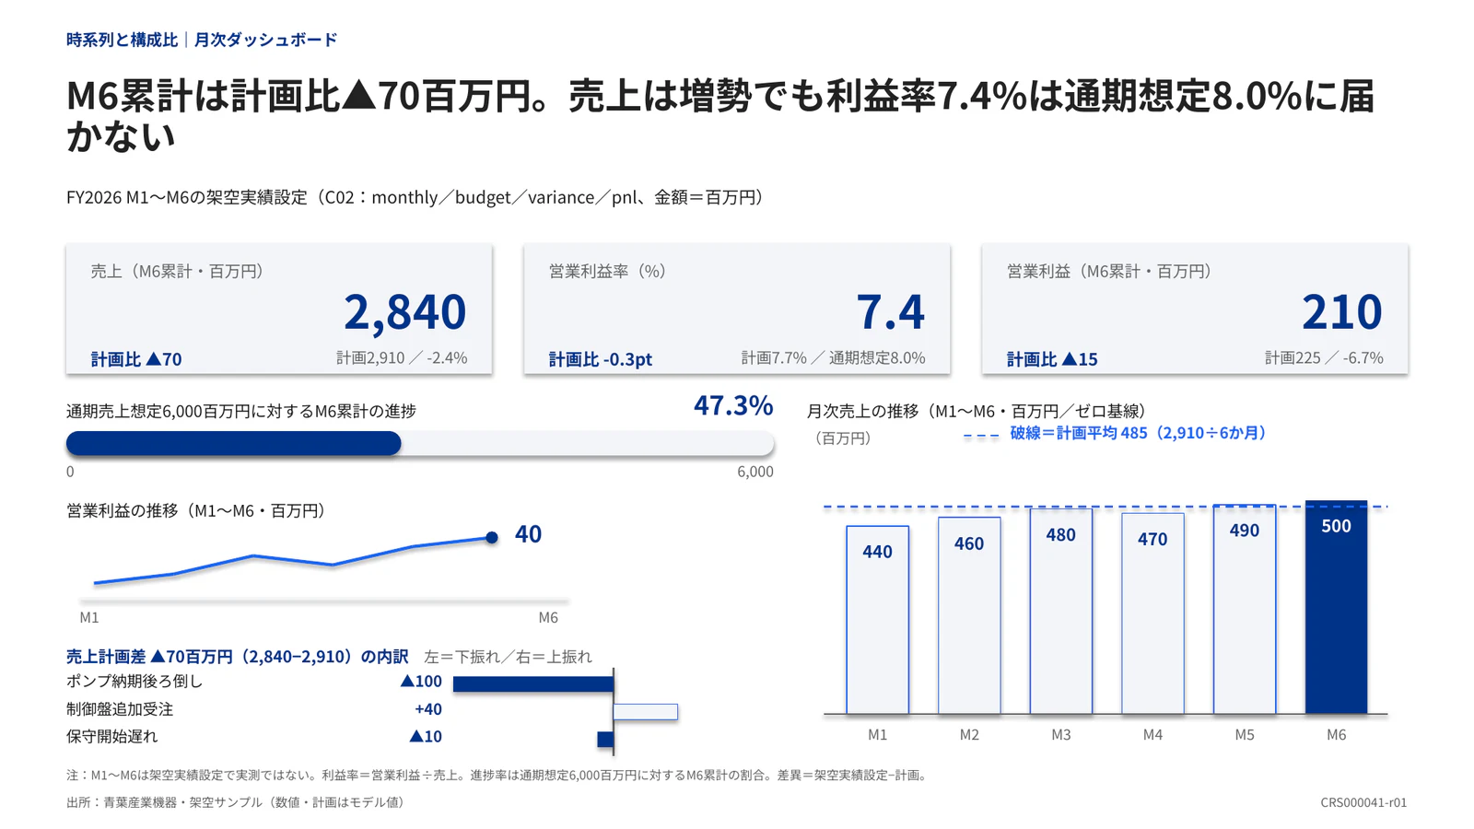Click the 計画比 -0.3pt label
The height and width of the screenshot is (829, 1474).
[600, 359]
